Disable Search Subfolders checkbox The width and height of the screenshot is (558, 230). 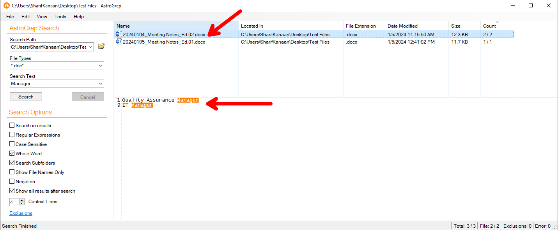12,163
